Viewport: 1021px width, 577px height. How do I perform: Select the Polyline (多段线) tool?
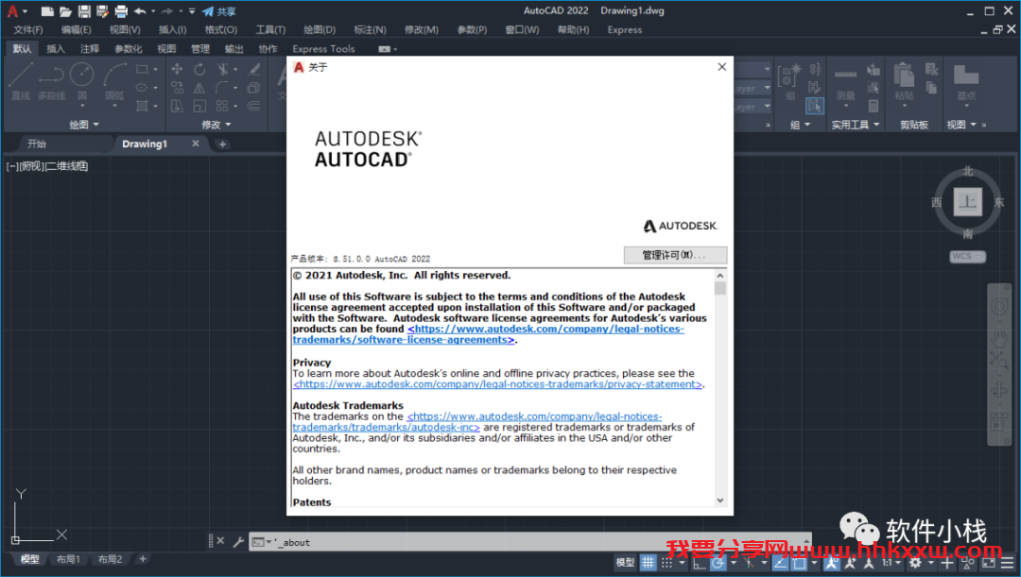point(51,82)
